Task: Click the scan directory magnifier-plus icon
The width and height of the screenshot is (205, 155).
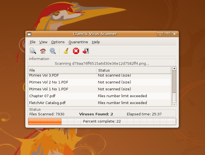Action: 53,51
